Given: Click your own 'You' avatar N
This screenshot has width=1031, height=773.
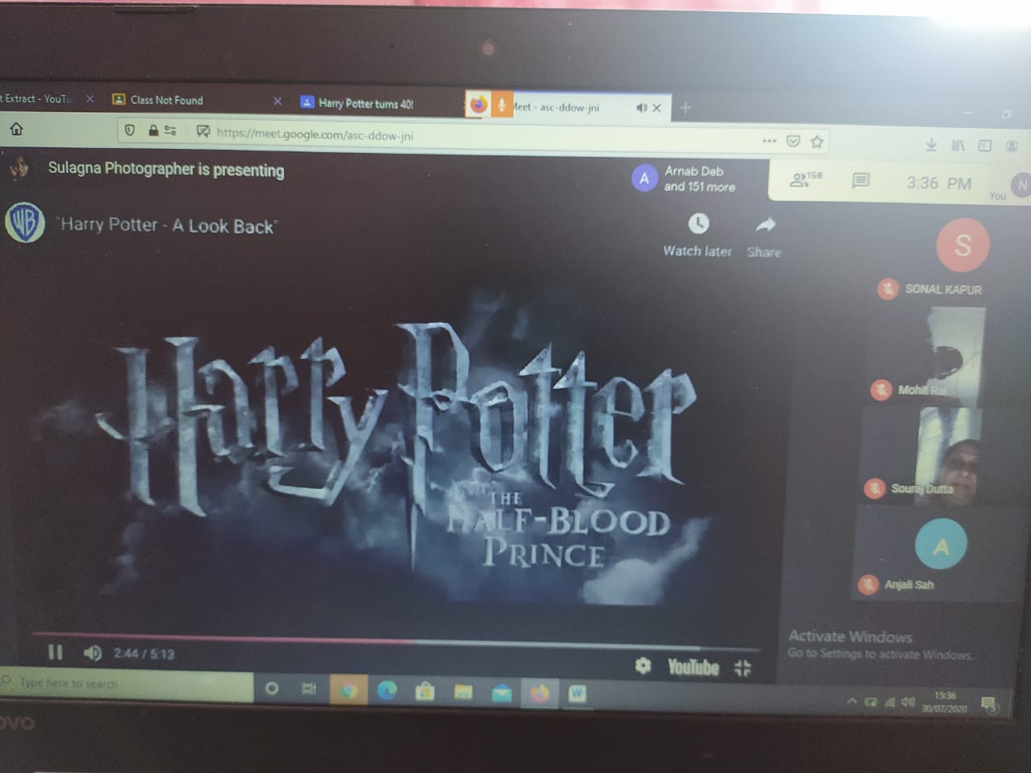Looking at the screenshot, I should pos(1021,185).
